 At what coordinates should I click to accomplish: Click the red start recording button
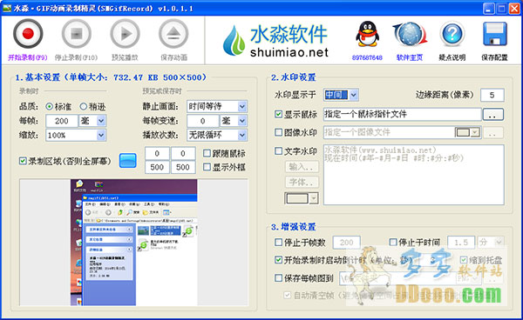click(28, 34)
